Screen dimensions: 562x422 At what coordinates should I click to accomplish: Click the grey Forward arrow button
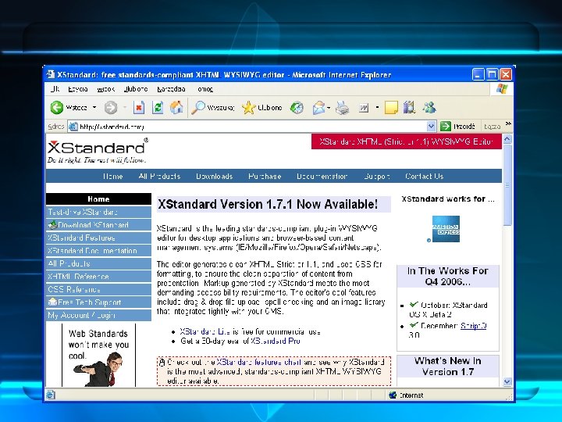point(111,107)
